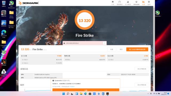Viewport: 171px width, 96px height.
Task: Click the orange Install button in SystemInfo popup
Action: click(86, 90)
